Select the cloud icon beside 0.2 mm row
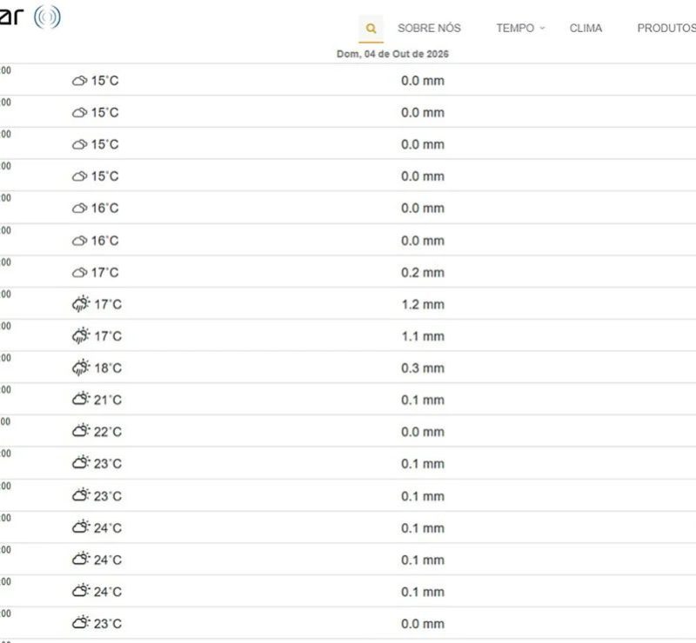This screenshot has width=696, height=643. (79, 272)
